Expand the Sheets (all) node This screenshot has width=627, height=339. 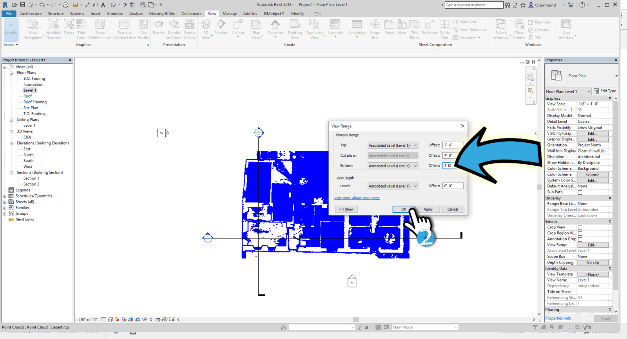tap(5, 202)
